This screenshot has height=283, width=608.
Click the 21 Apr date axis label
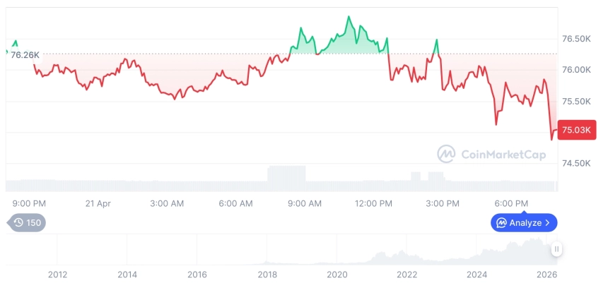[x=98, y=203]
